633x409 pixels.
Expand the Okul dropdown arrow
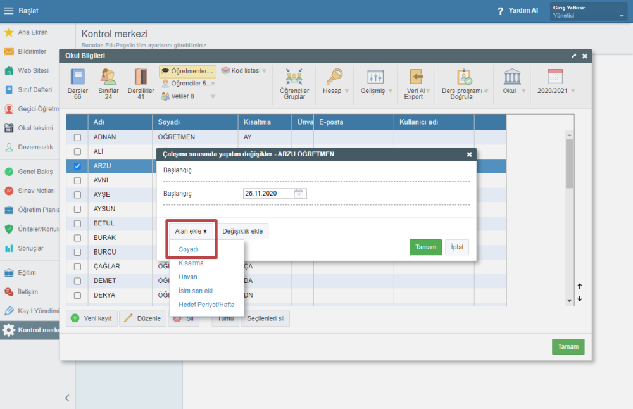tap(523, 91)
